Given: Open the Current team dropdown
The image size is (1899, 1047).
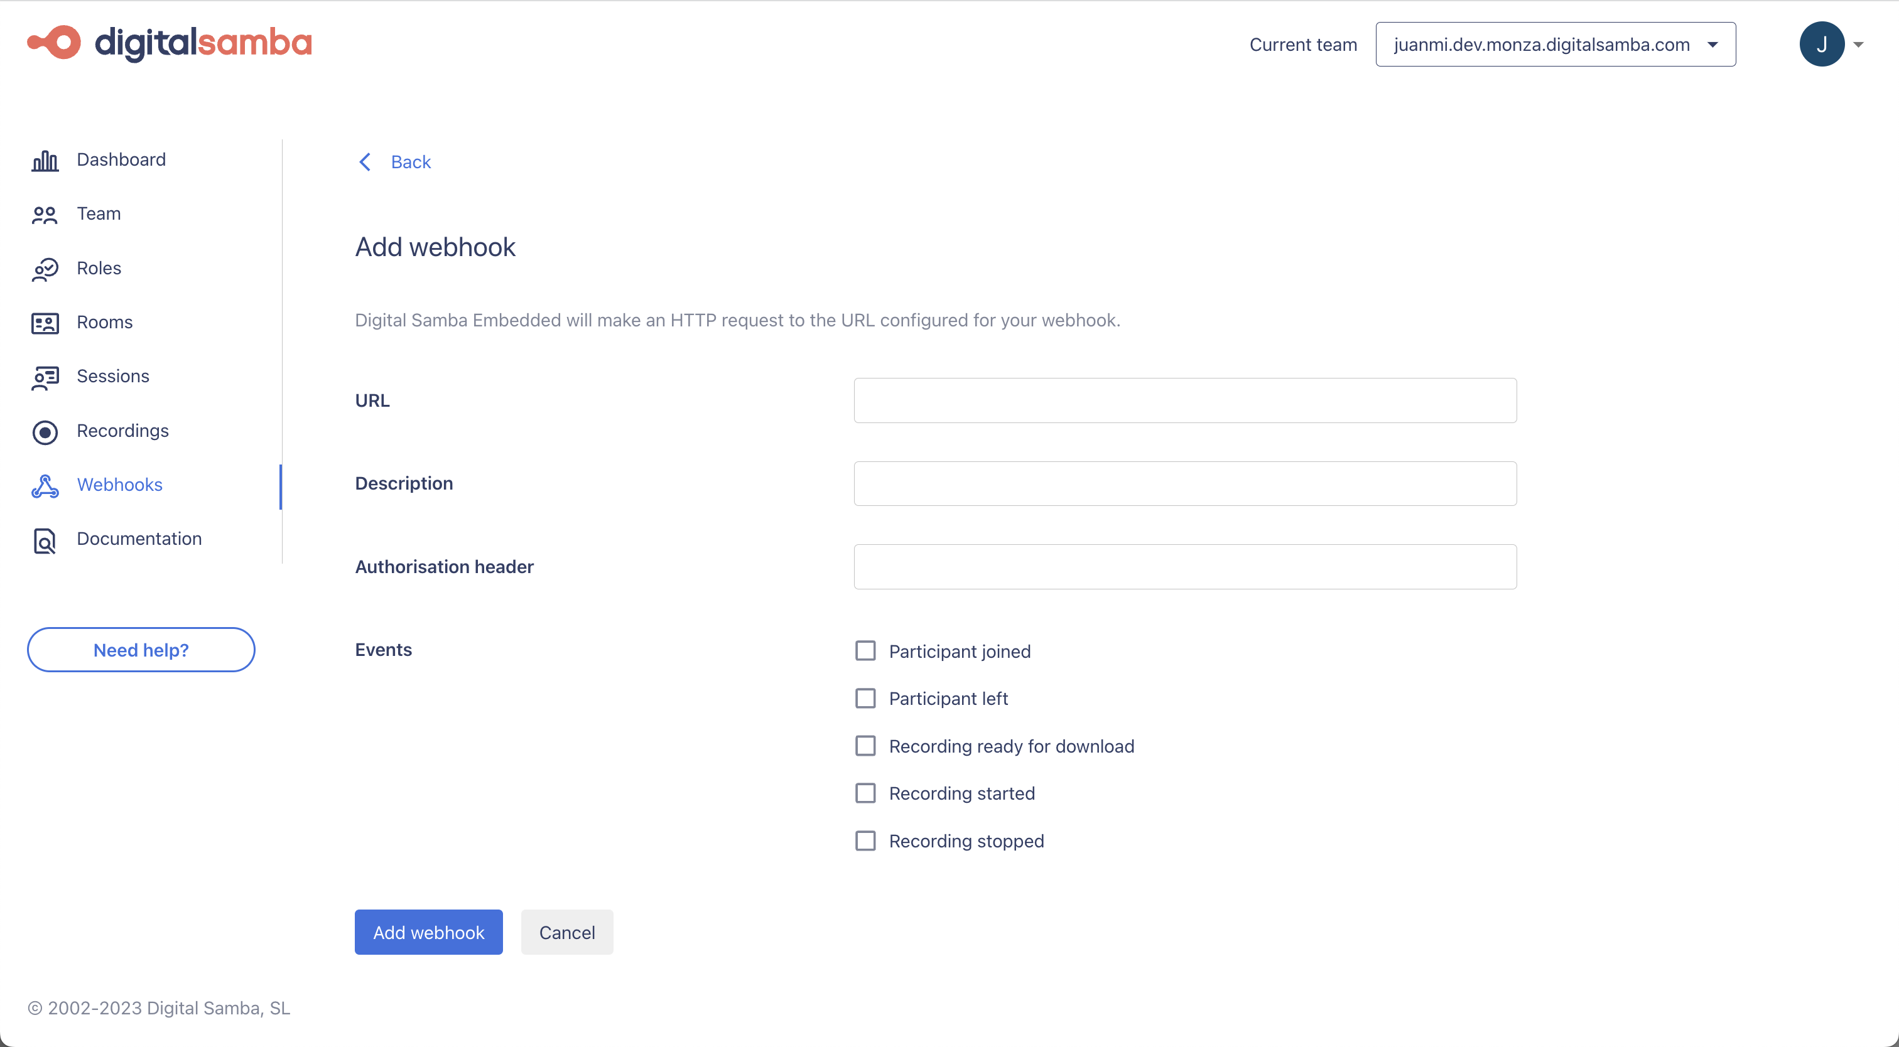Looking at the screenshot, I should click(x=1555, y=44).
